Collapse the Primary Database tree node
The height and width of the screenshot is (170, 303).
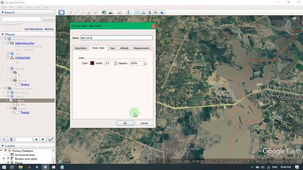pos(1,151)
